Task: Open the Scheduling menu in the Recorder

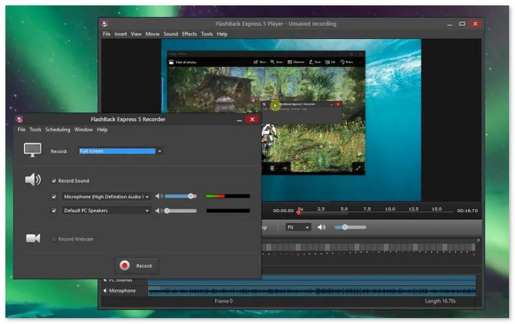Action: (58, 129)
